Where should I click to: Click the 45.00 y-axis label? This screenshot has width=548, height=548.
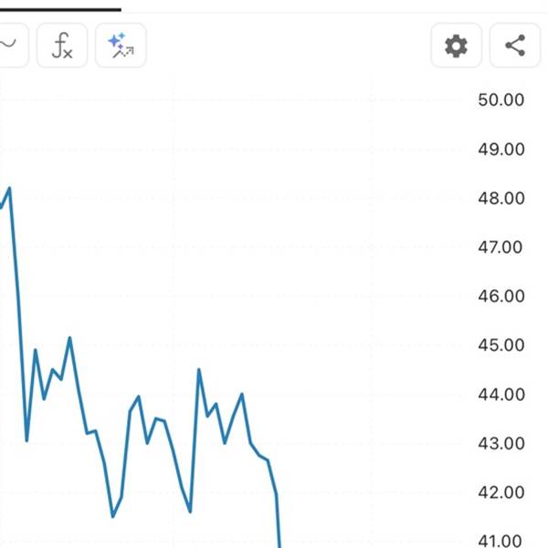(501, 345)
